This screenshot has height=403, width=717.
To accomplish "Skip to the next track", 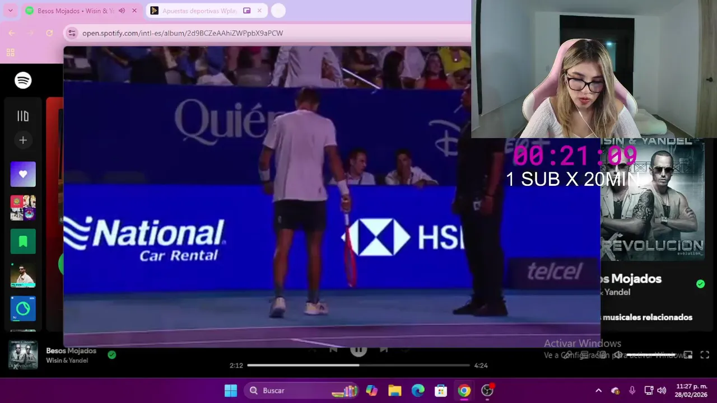I will [384, 350].
